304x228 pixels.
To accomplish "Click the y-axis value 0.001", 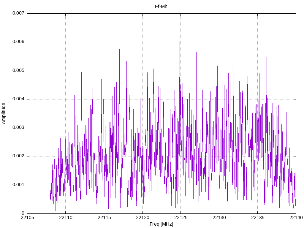I will point(18,185).
